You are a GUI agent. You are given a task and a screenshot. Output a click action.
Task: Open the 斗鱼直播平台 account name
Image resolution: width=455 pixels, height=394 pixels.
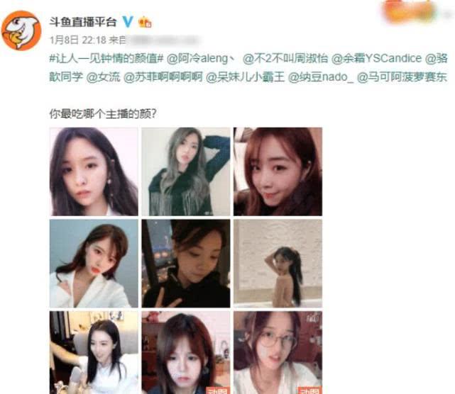[x=83, y=22]
